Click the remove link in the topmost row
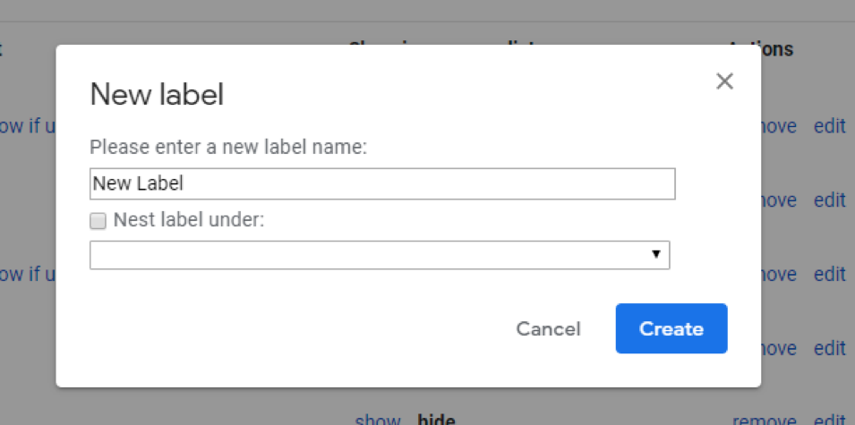Screen dimensions: 855x425 [779, 126]
